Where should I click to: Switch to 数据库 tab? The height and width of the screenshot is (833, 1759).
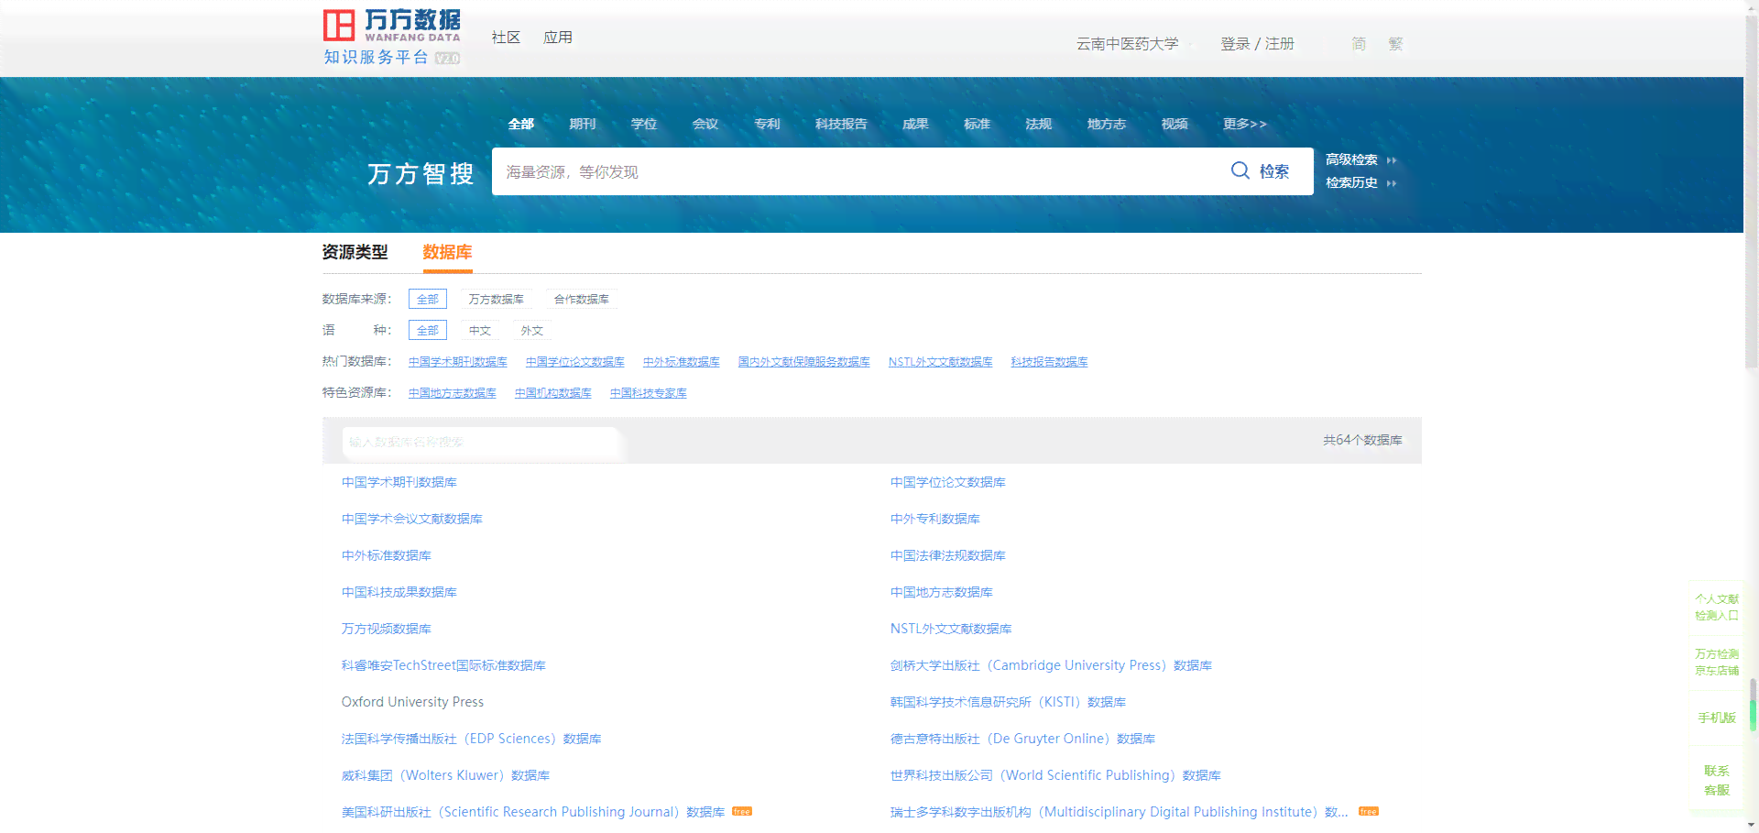pyautogui.click(x=447, y=252)
